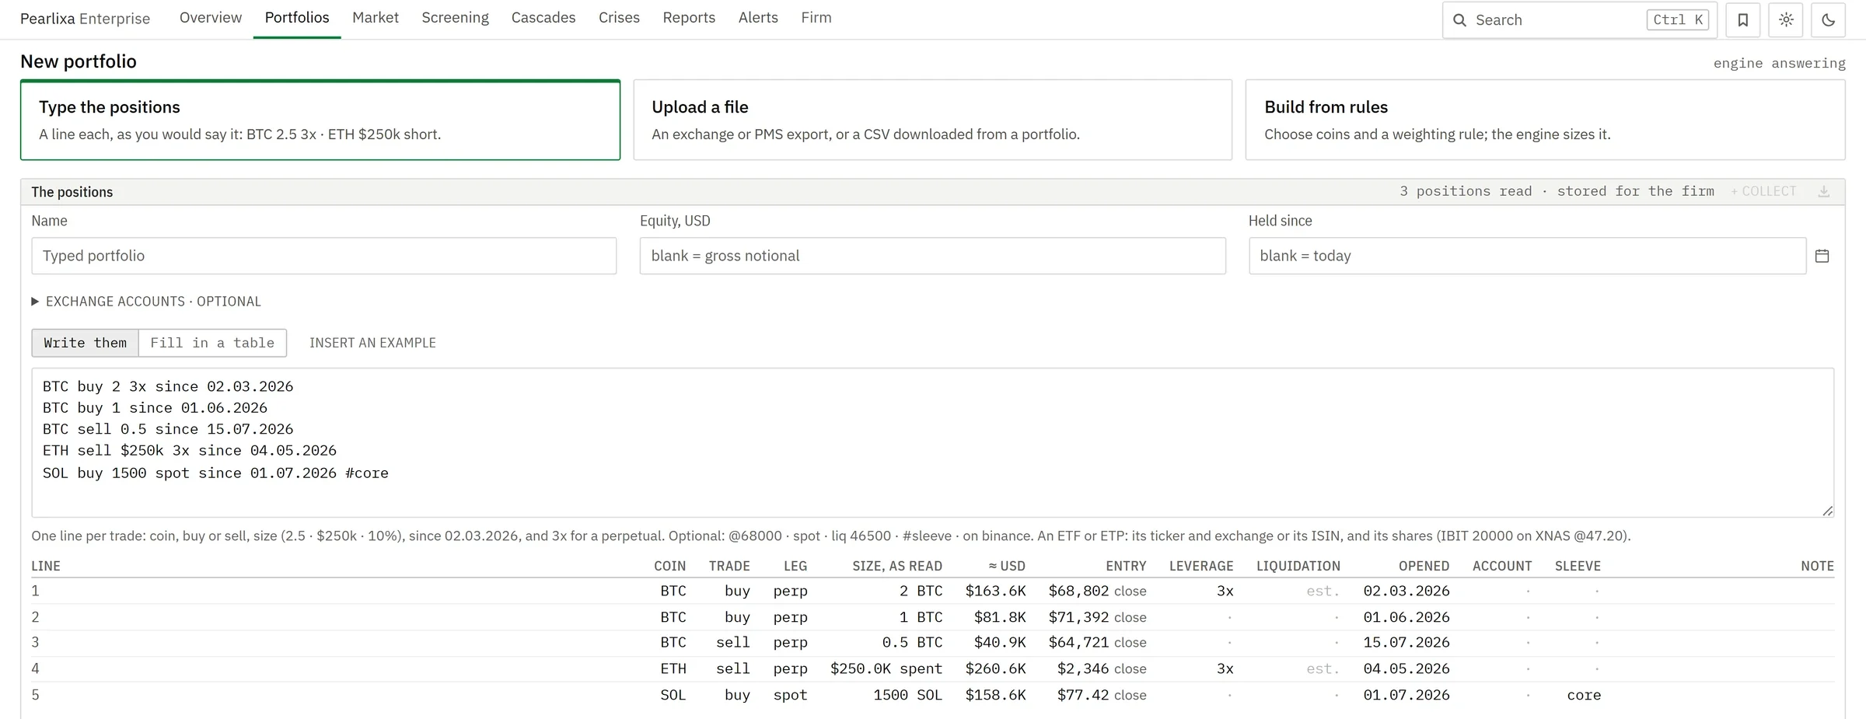The image size is (1866, 719).
Task: Open the Held since calendar picker
Action: coord(1822,256)
